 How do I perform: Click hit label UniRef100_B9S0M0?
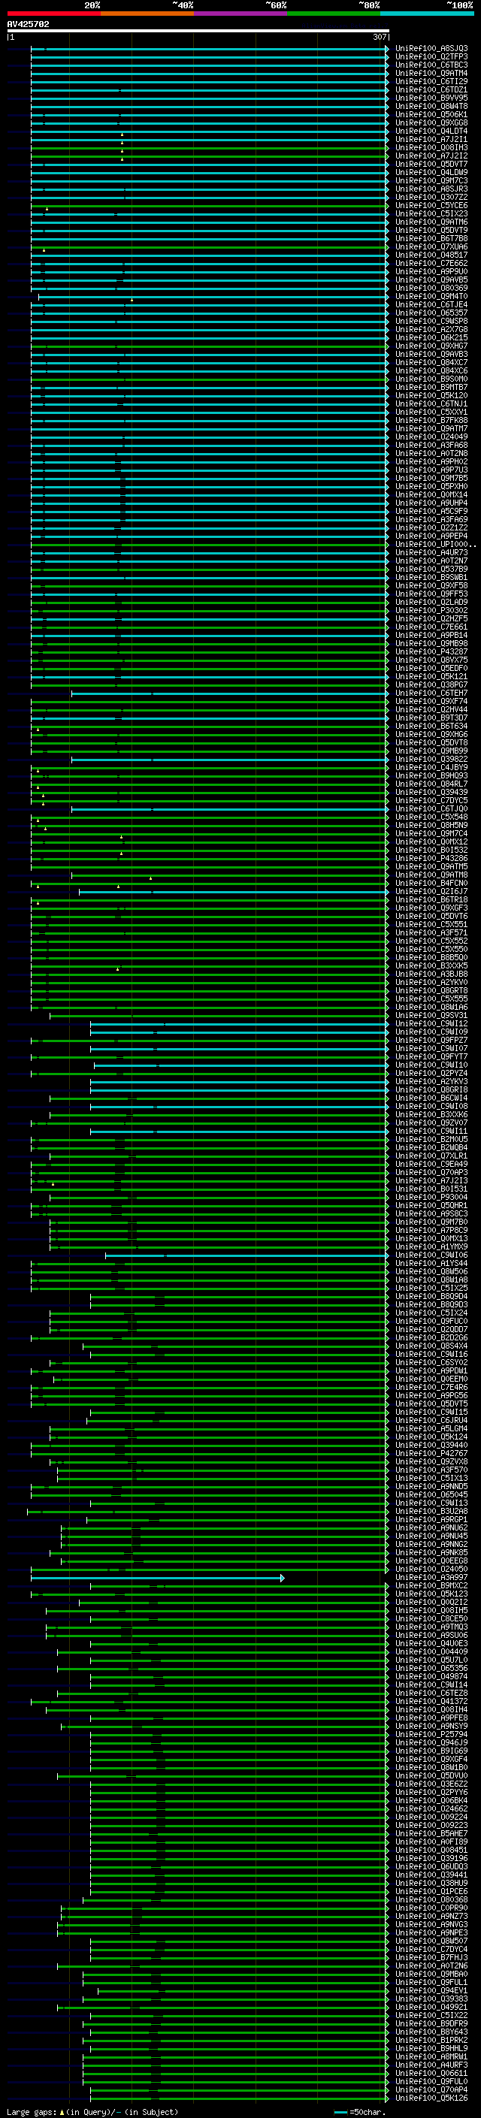pos(431,379)
